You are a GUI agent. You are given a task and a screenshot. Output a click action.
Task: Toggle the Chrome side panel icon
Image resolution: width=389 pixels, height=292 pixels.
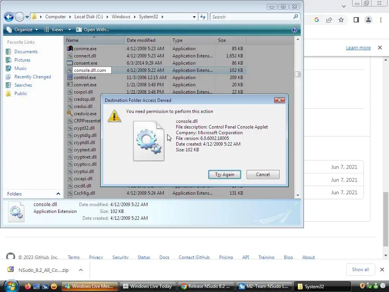356,20
